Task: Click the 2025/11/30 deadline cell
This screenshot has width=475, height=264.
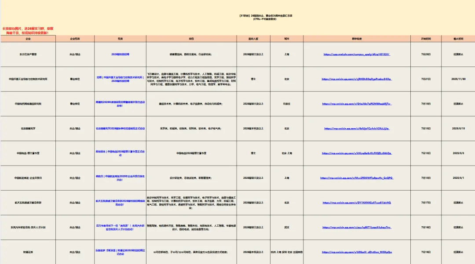Action: coord(458,79)
